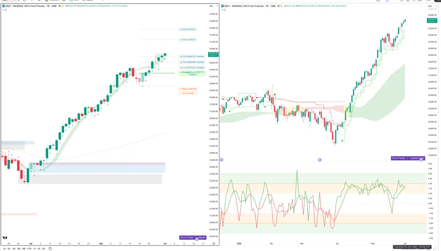The width and height of the screenshot is (441, 251).
Task: Collapse indicator legend '2' on right chart
Action: (x=223, y=10)
